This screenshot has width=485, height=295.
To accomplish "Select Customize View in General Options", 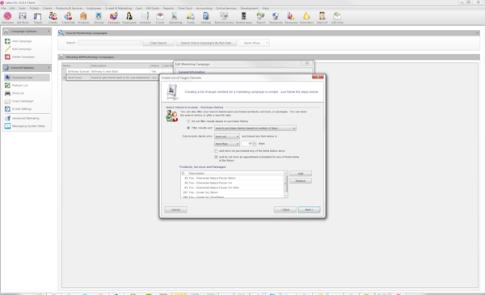I will click(x=27, y=78).
